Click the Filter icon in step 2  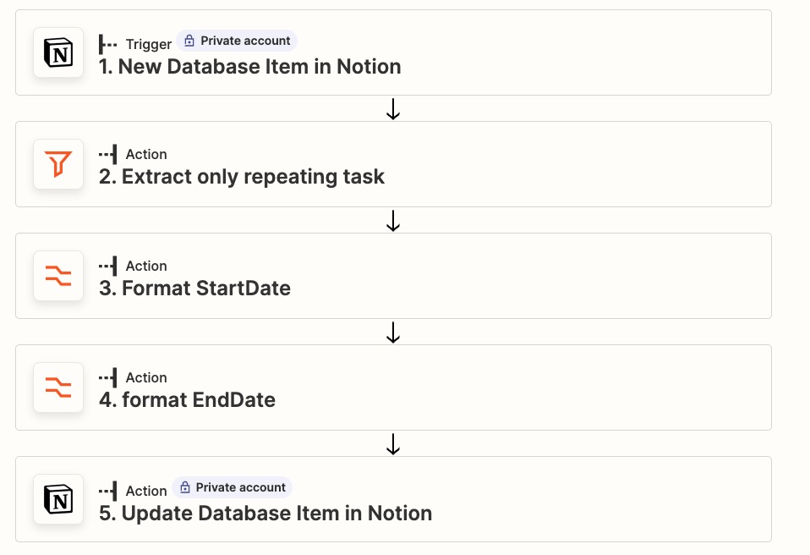(x=58, y=164)
